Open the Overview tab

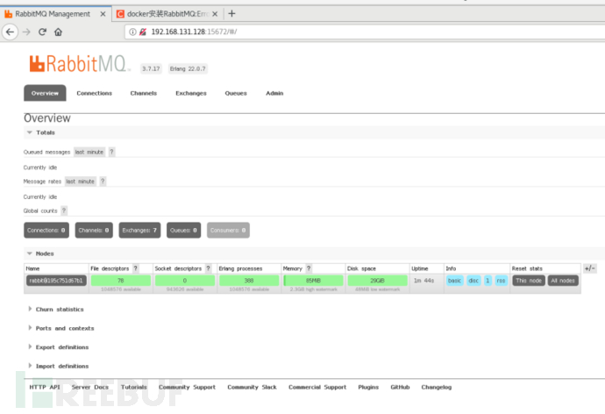pyautogui.click(x=45, y=93)
